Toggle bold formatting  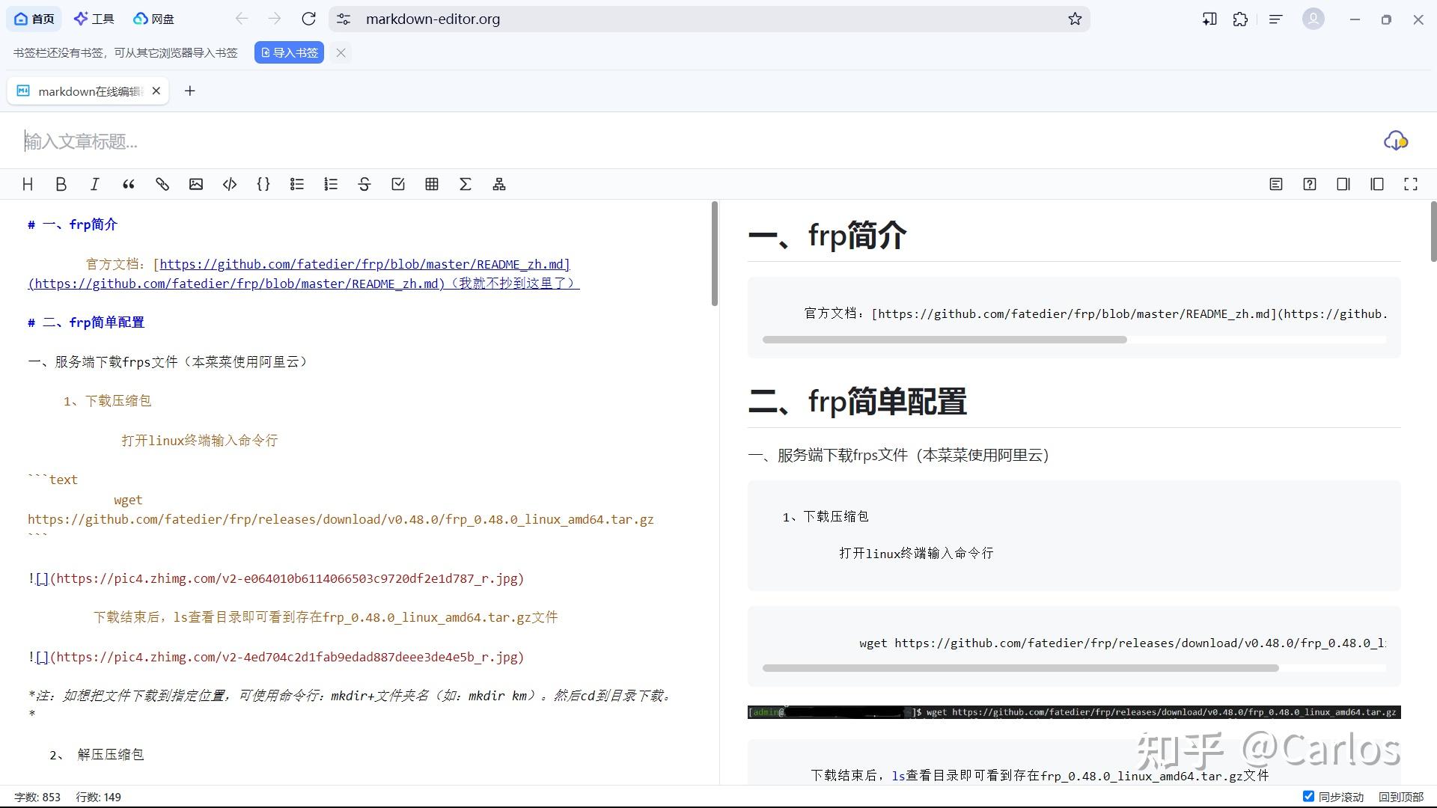pos(61,184)
